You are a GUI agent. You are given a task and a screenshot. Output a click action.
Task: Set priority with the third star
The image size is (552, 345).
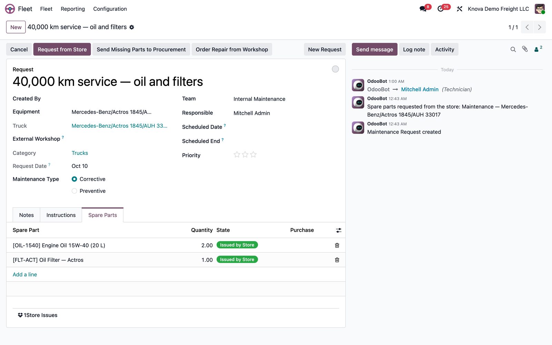pyautogui.click(x=253, y=155)
